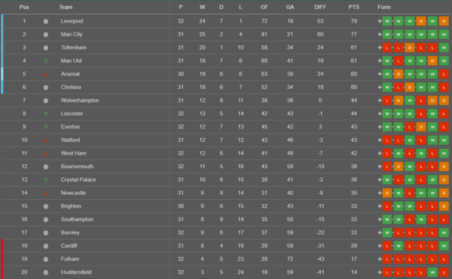Click the red down arrow by Newcastle
452x279 pixels.
(45, 193)
